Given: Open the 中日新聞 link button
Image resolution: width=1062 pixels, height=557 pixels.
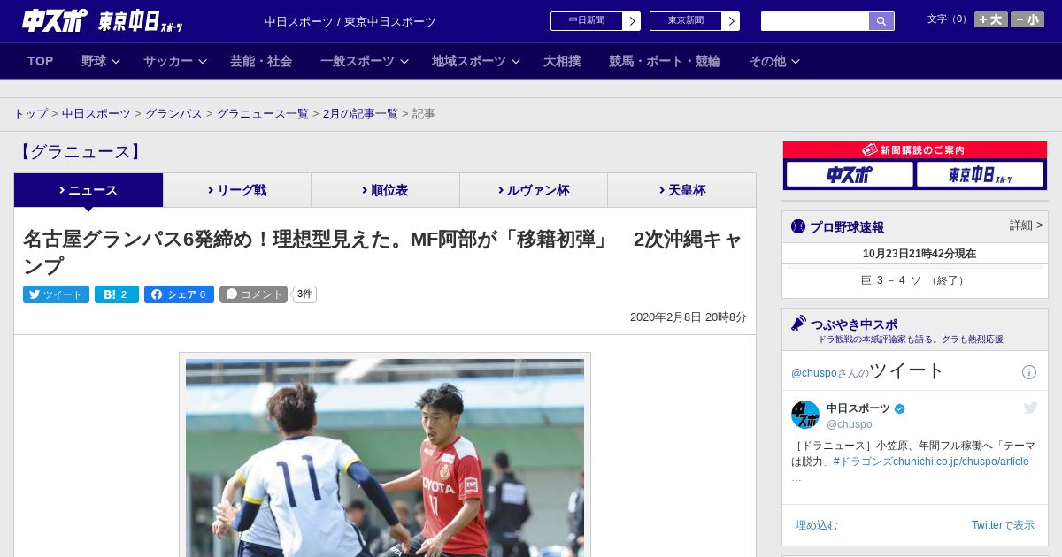Looking at the screenshot, I should [596, 21].
